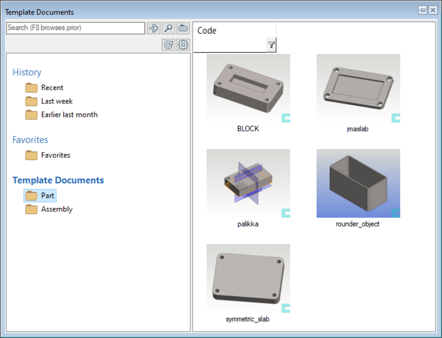
Task: Select the palikka template thumbnail
Action: (248, 183)
